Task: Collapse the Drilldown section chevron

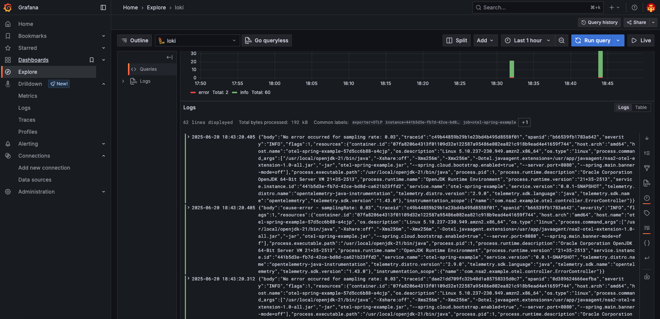Action: 104,84
